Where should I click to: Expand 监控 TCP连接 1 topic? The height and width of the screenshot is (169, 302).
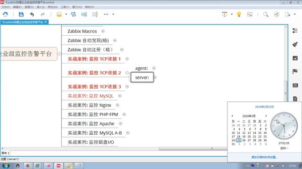pos(127,59)
